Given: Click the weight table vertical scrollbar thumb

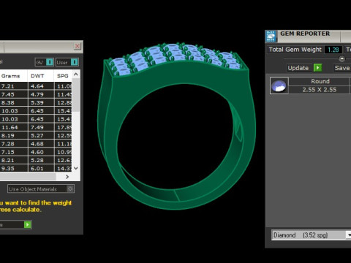Looking at the screenshot, I should point(76,95).
